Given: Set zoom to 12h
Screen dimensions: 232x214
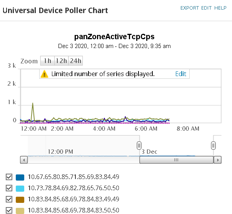Looking at the screenshot, I should pyautogui.click(x=61, y=61).
